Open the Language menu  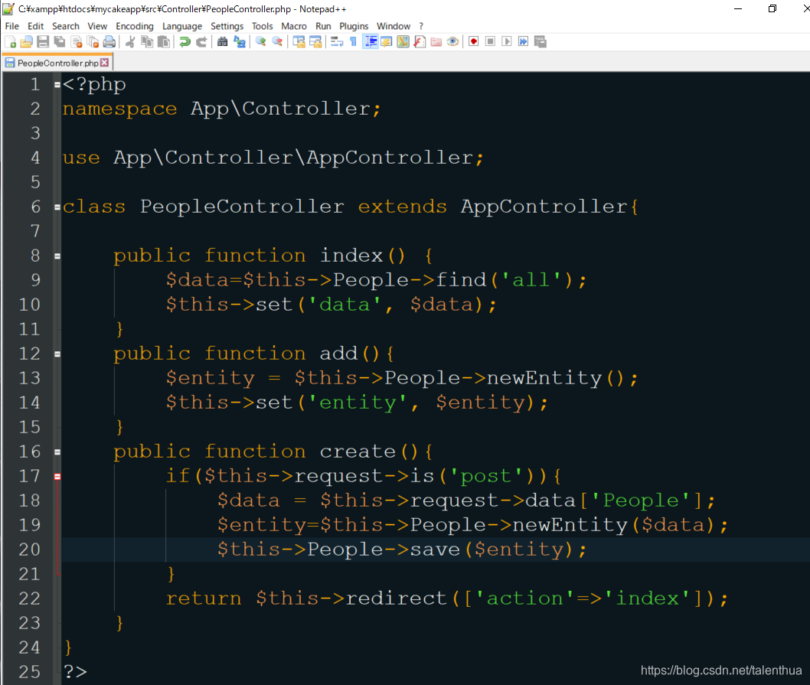pos(182,25)
